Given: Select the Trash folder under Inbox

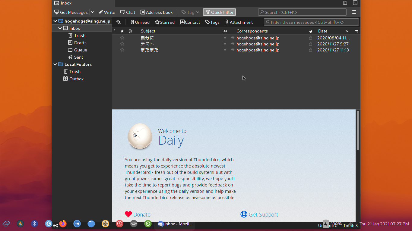Looking at the screenshot, I should pyautogui.click(x=80, y=35).
